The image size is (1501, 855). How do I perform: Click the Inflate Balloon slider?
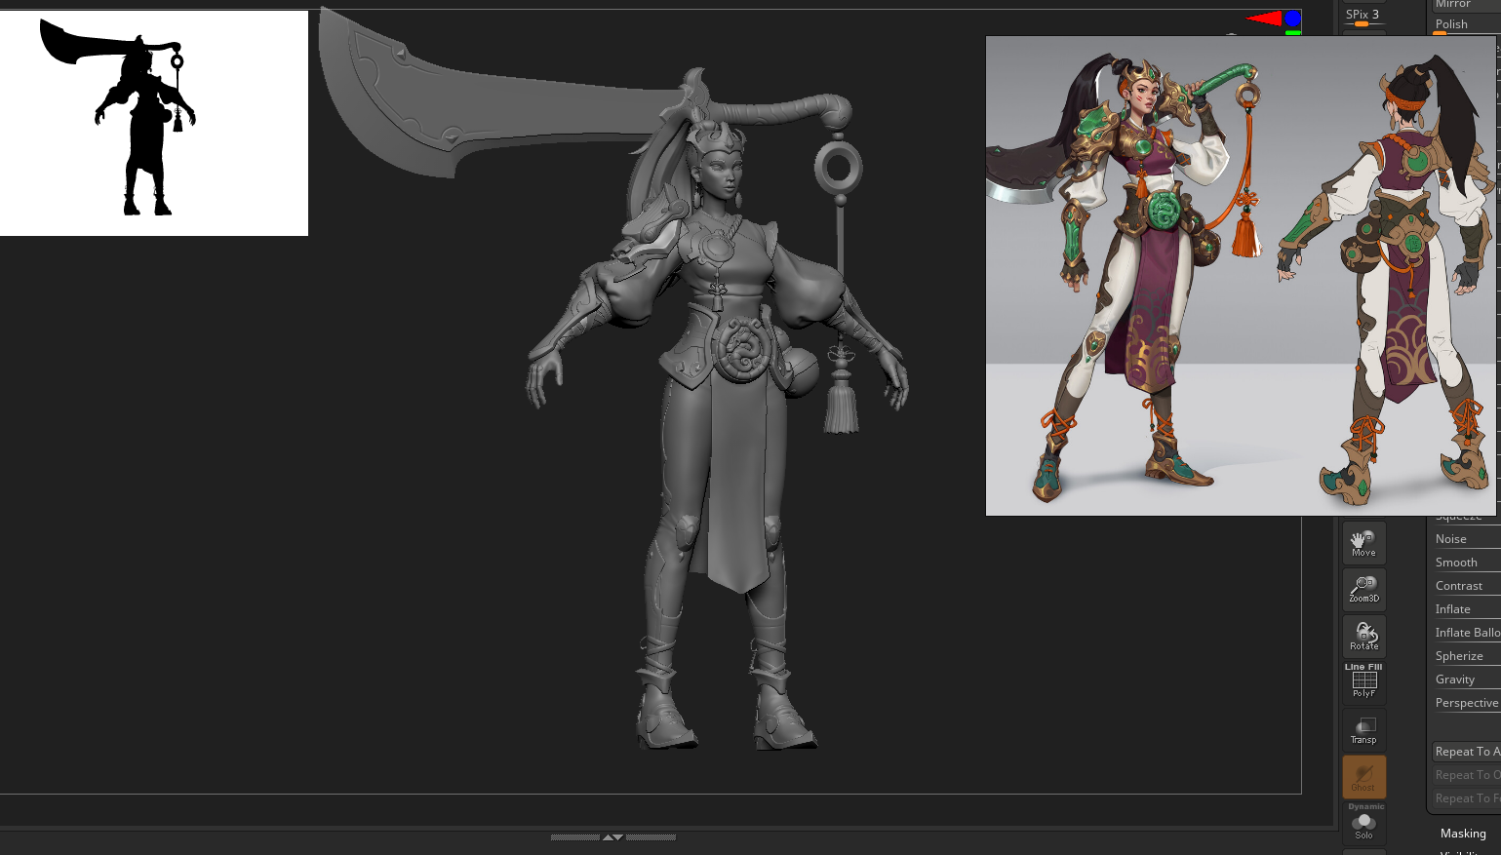pos(1465,633)
